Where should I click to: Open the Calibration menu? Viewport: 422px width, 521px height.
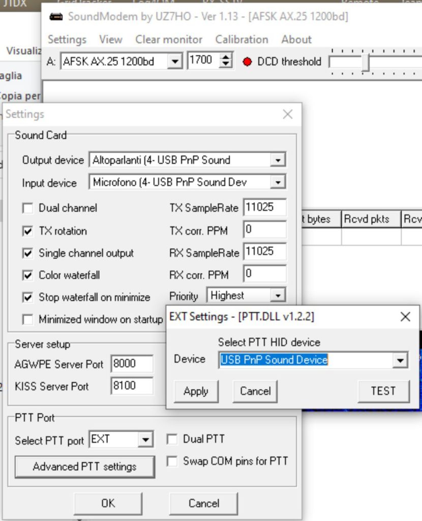(x=242, y=40)
